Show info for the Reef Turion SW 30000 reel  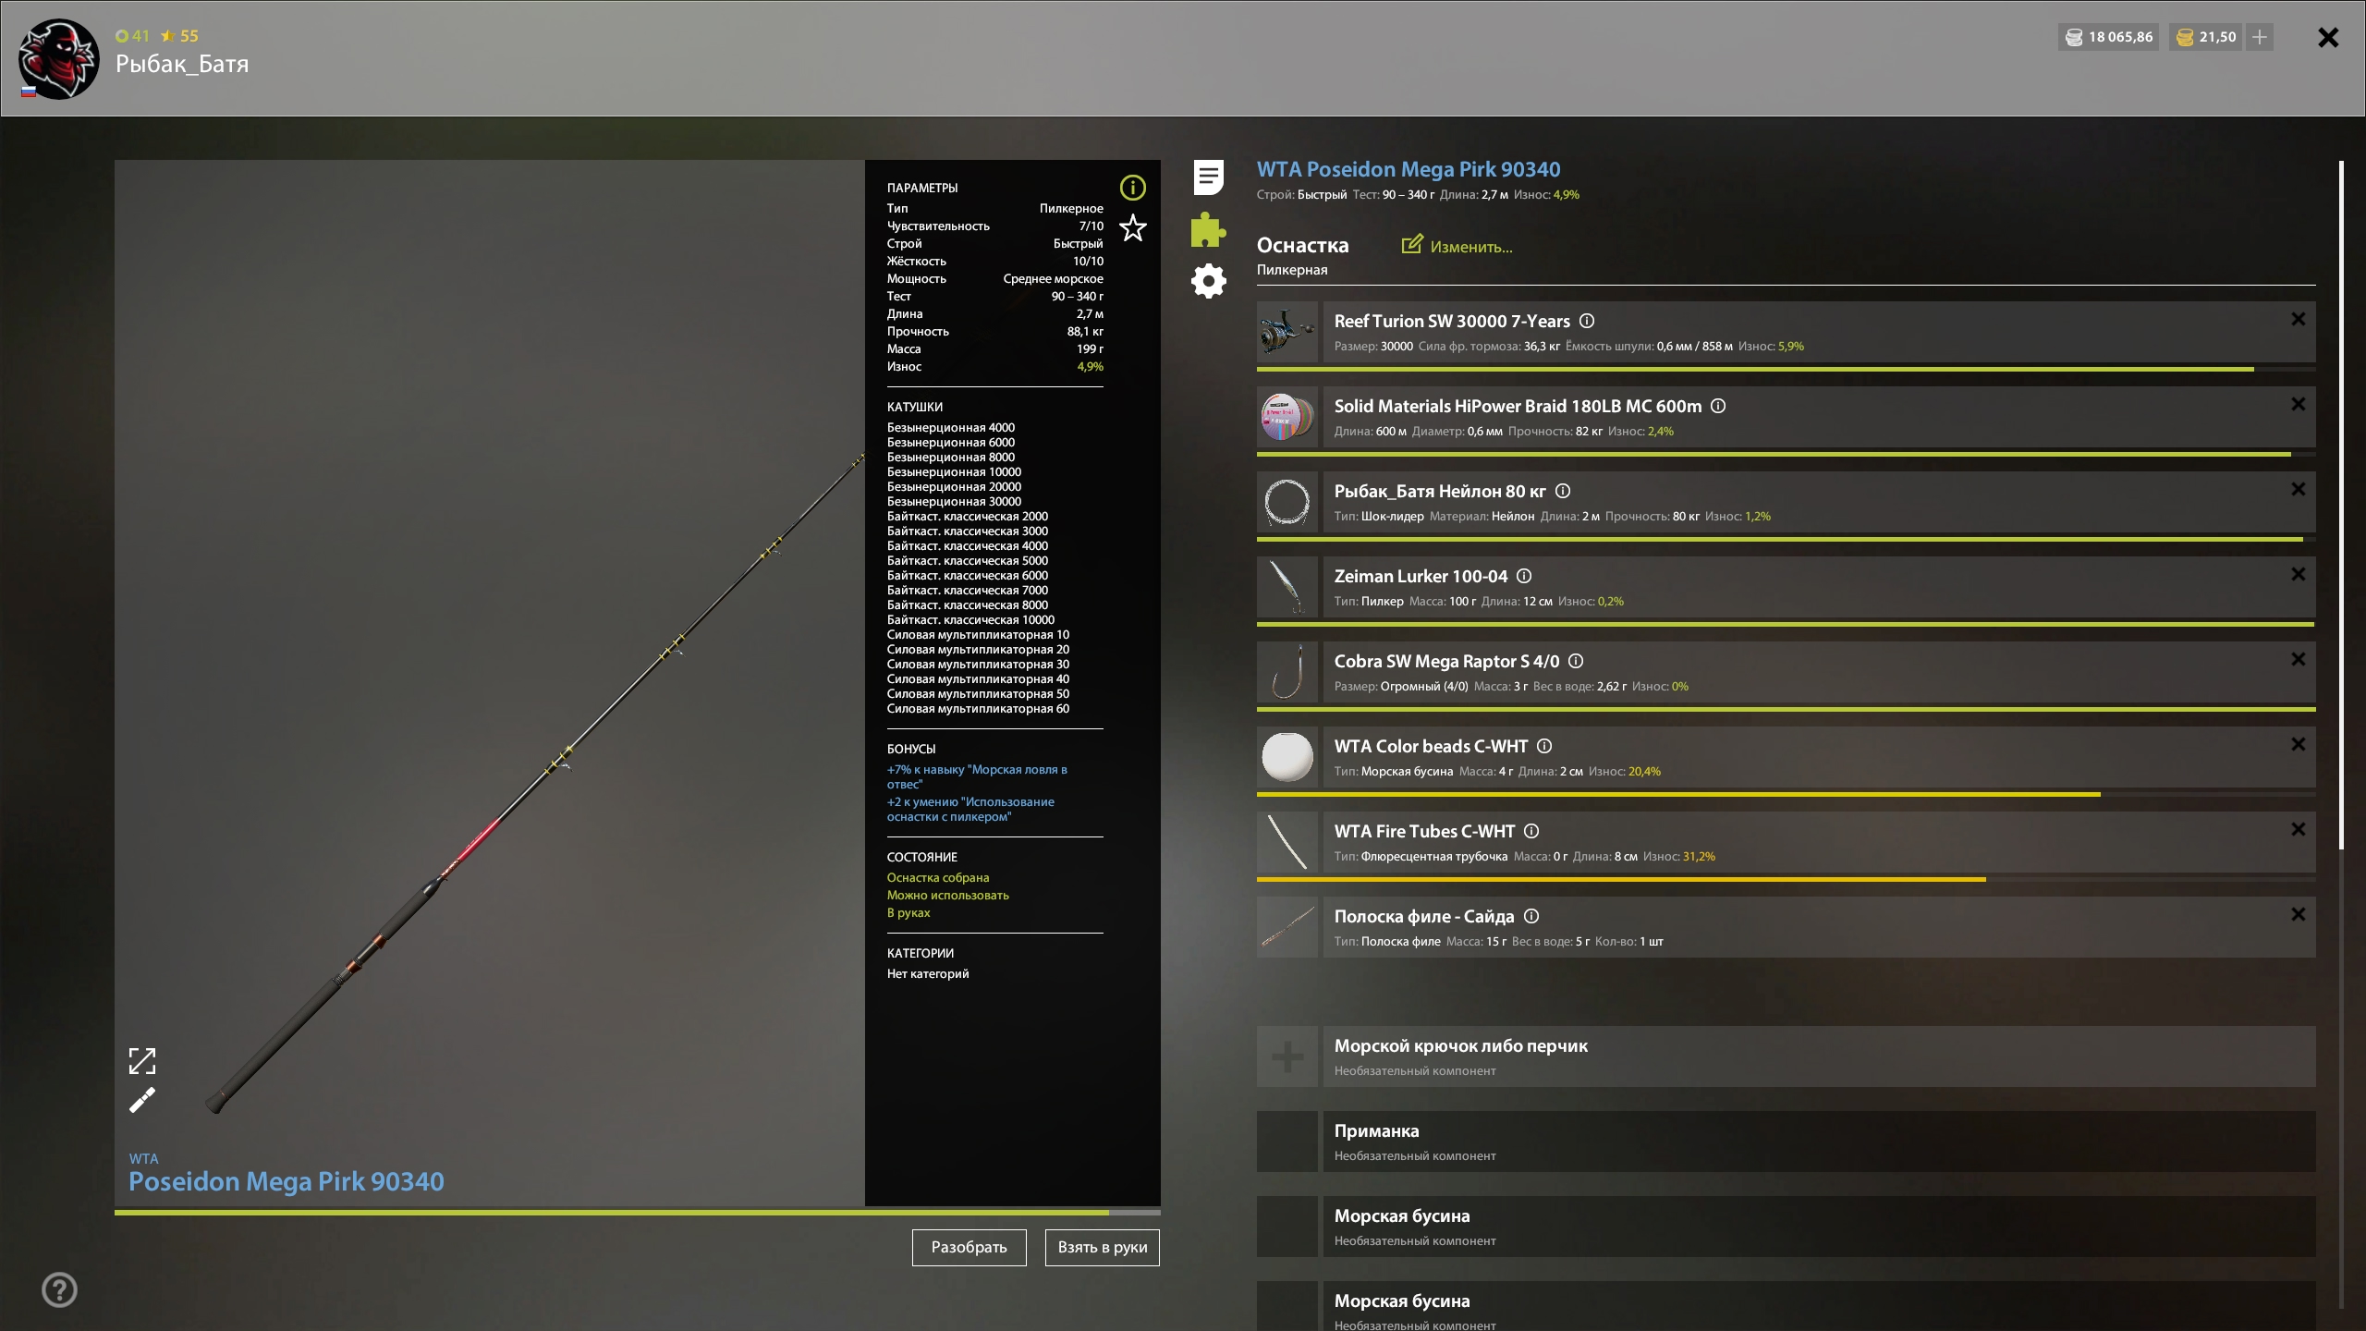coord(1587,321)
